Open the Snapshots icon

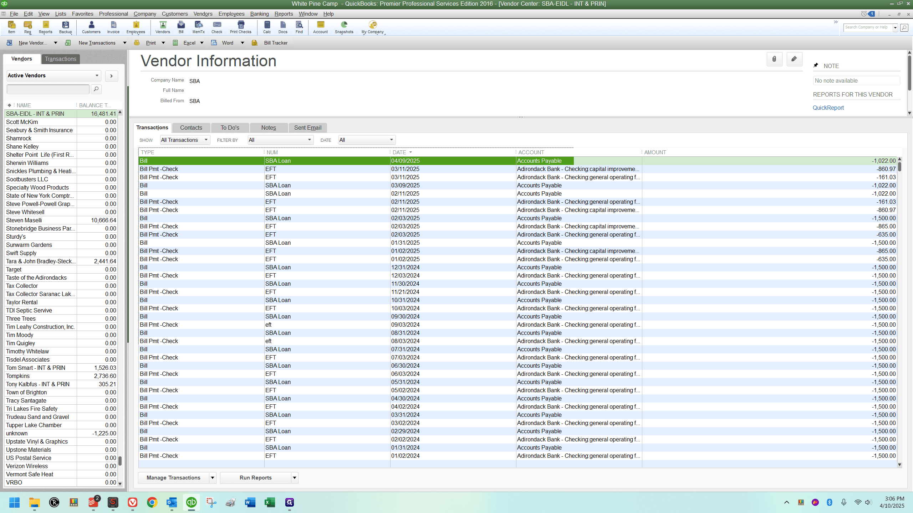(x=344, y=27)
